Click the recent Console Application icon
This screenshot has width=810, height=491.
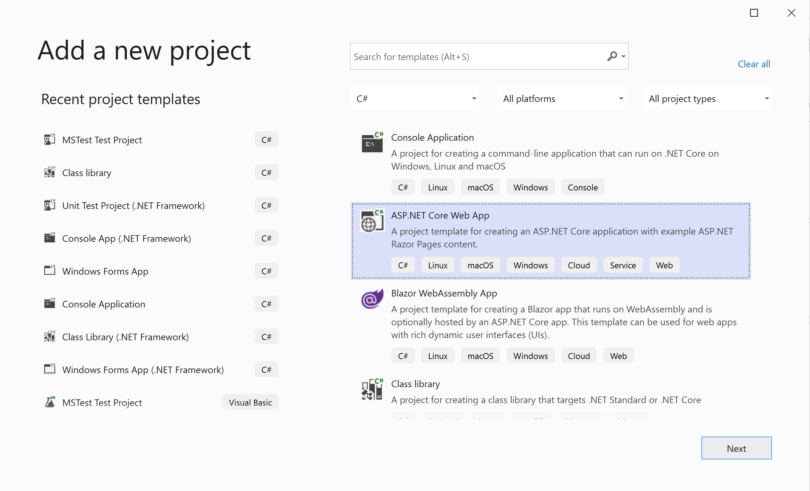pos(50,304)
